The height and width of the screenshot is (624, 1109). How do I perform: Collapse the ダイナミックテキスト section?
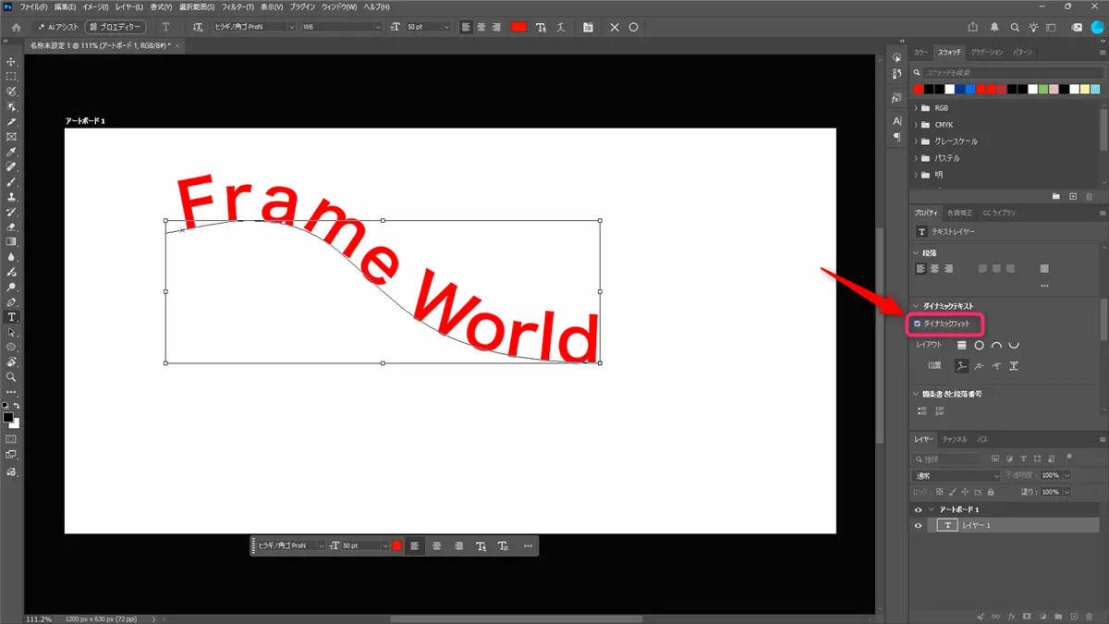tap(916, 306)
